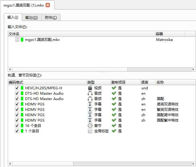196x167 pixels.
Task: Click left arrow of input files scrollbar
Action: coord(10,69)
